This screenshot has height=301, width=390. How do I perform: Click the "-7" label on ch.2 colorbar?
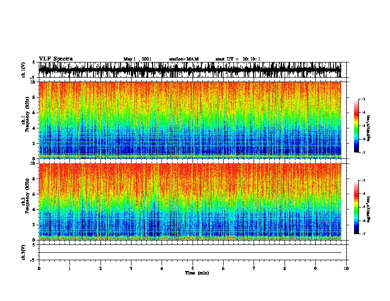(363, 234)
